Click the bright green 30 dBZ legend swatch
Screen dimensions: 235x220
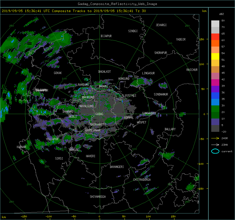[215, 109]
